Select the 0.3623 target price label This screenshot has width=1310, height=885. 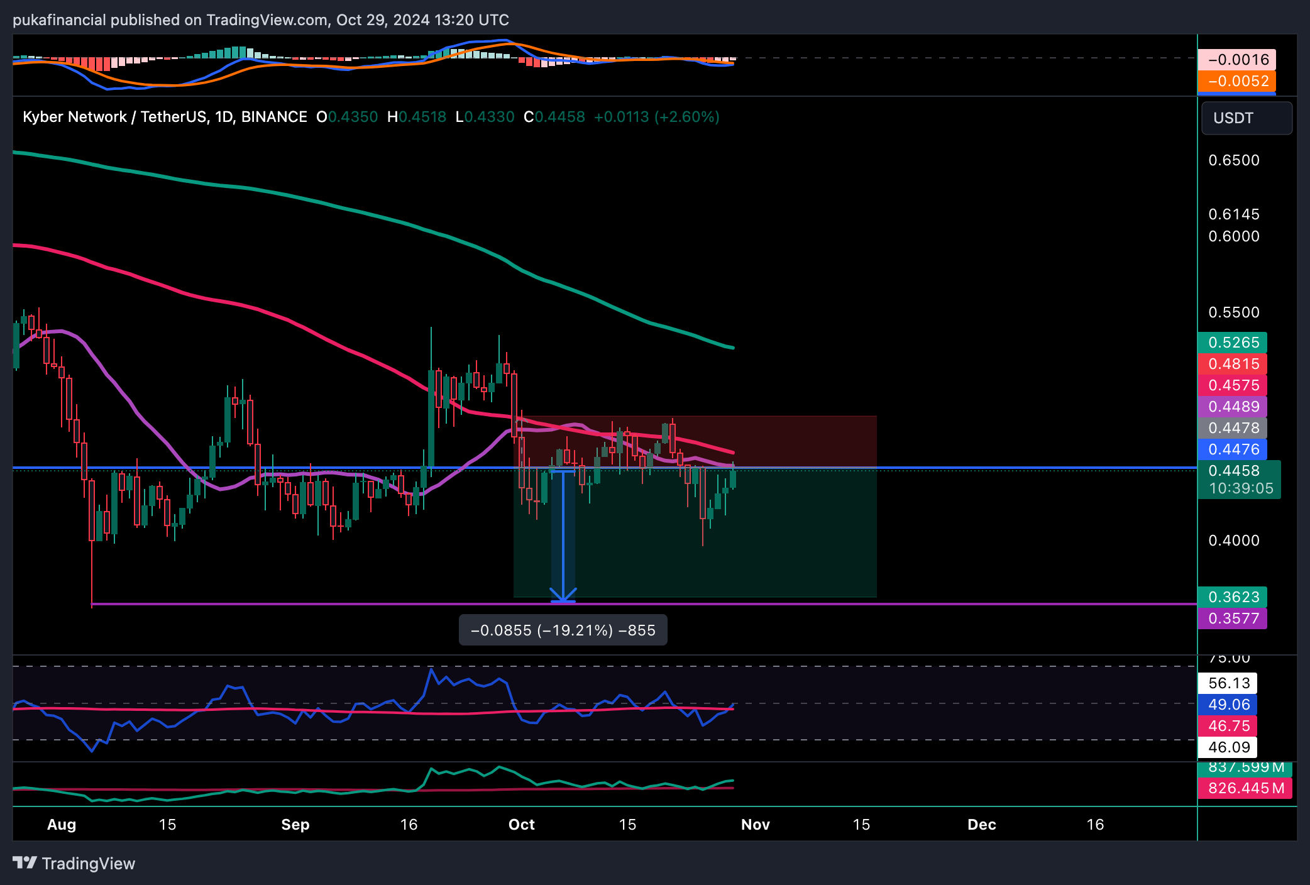[1232, 597]
